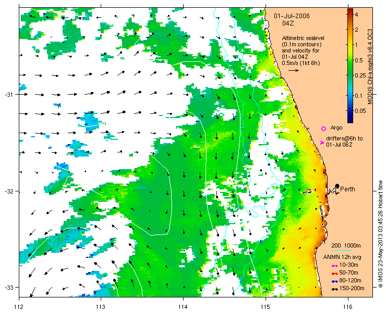This screenshot has width=386, height=312.
Task: Click the longitude axis label '113'
Action: coord(101,307)
